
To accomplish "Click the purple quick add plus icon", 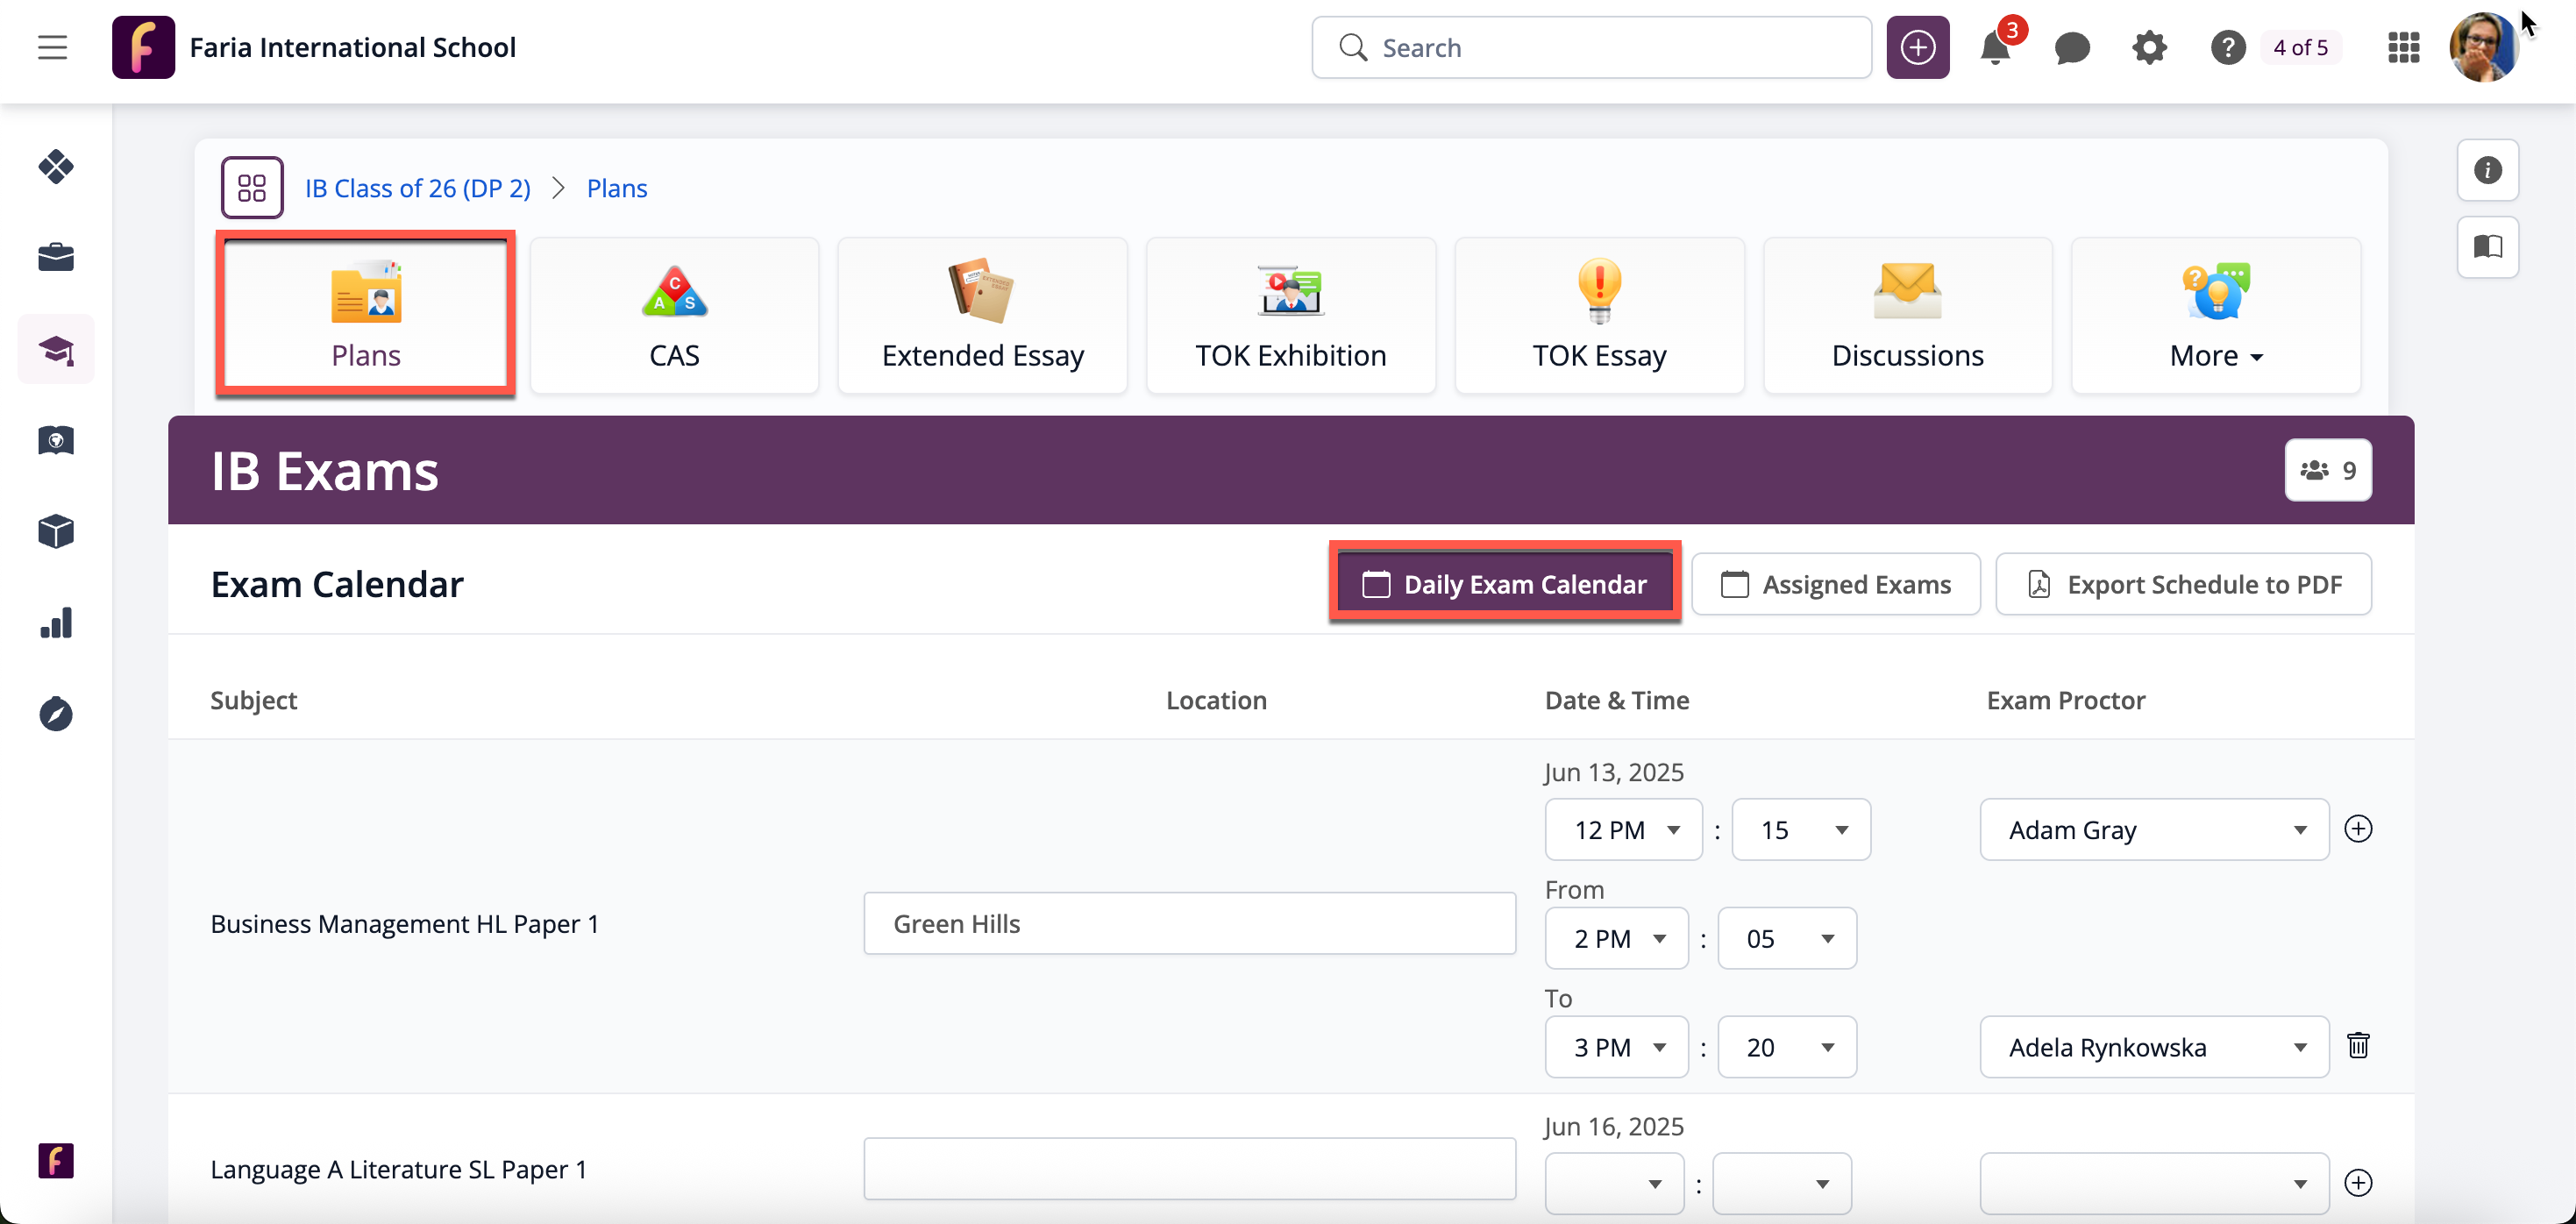I will tap(1917, 48).
